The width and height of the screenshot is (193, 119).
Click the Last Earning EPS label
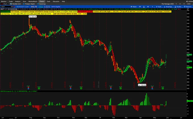27,14
